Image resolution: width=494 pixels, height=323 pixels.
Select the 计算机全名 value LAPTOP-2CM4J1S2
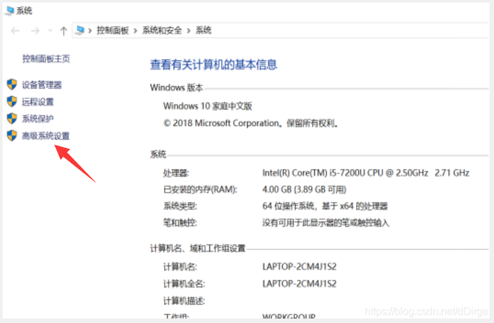[299, 284]
